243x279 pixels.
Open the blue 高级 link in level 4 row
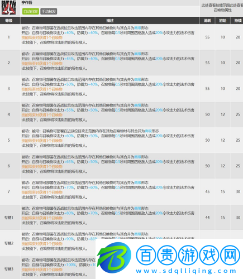point(137,105)
